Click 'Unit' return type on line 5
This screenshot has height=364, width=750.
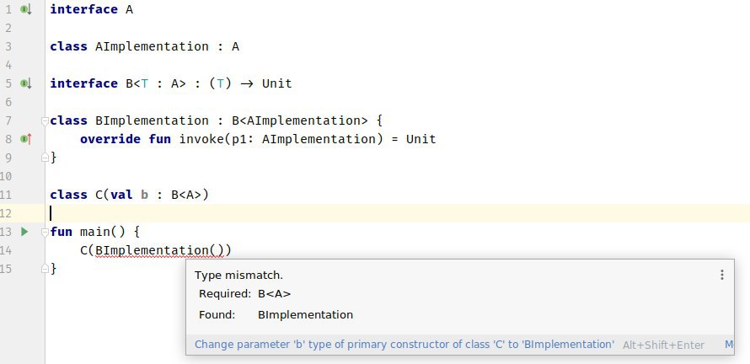click(x=276, y=83)
